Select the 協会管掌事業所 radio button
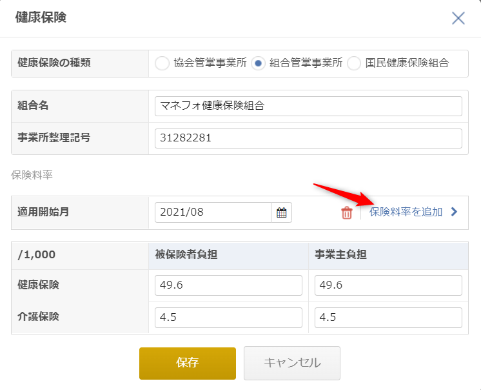The width and height of the screenshot is (481, 390). 162,63
